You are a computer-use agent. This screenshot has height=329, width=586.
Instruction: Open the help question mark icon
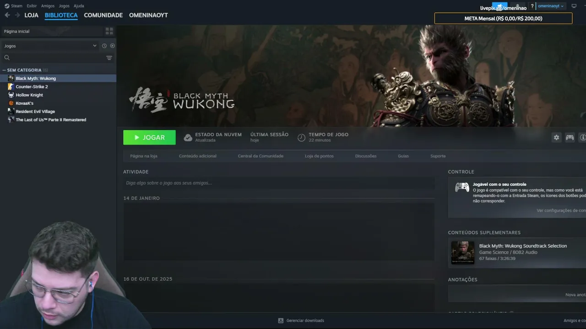point(532,6)
